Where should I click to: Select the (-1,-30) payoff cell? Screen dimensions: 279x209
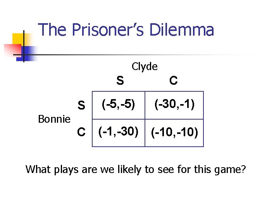point(119,133)
